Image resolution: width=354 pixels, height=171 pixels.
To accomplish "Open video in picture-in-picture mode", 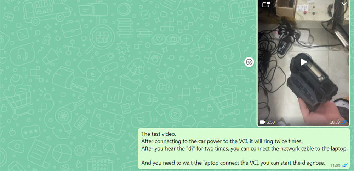I will (266, 5).
